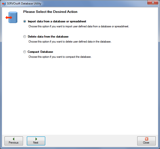Click the red X icon above Close label
Screen dimensions: 160x149
point(146,139)
